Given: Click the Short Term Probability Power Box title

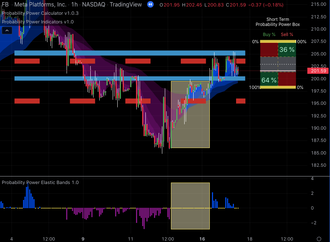Looking at the screenshot, I should point(277,22).
